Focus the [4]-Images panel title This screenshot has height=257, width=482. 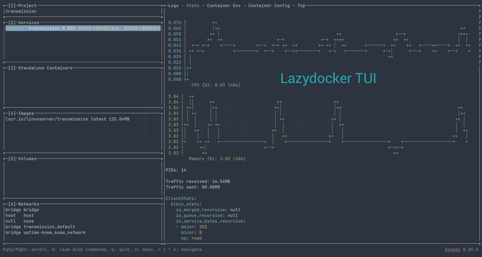pyautogui.click(x=21, y=113)
